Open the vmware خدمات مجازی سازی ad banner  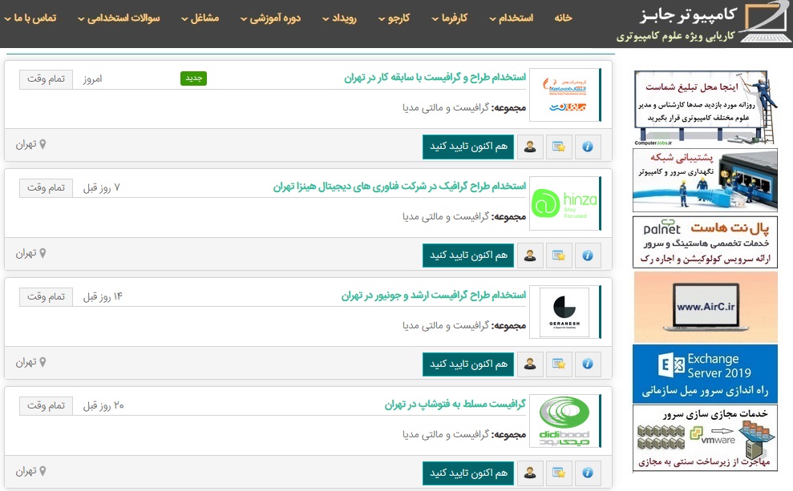[x=705, y=438]
